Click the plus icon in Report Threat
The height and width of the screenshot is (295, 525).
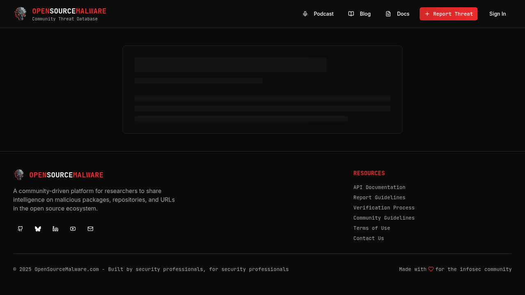427,14
